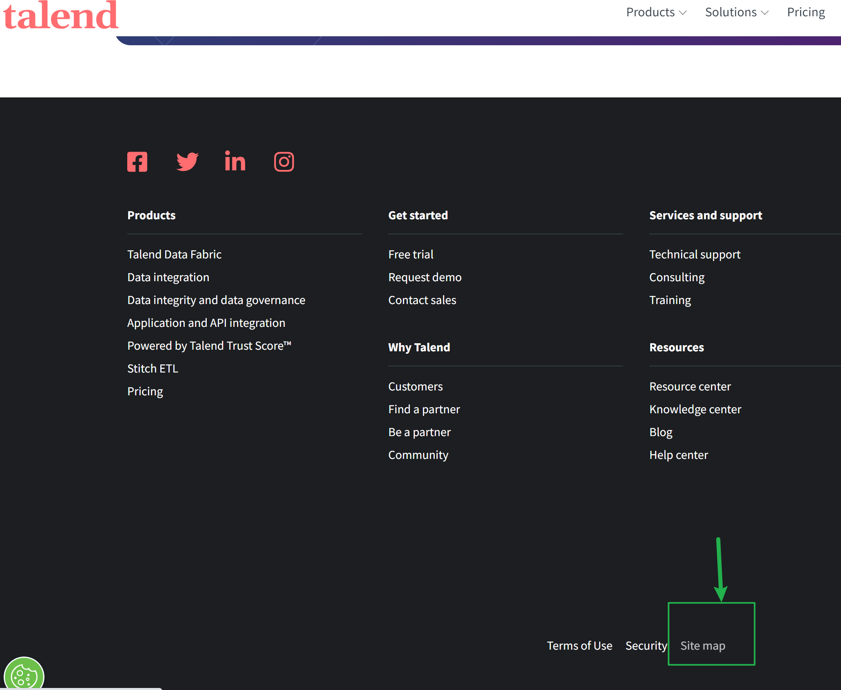The width and height of the screenshot is (841, 690).
Task: Click Technical support link
Action: pos(695,254)
